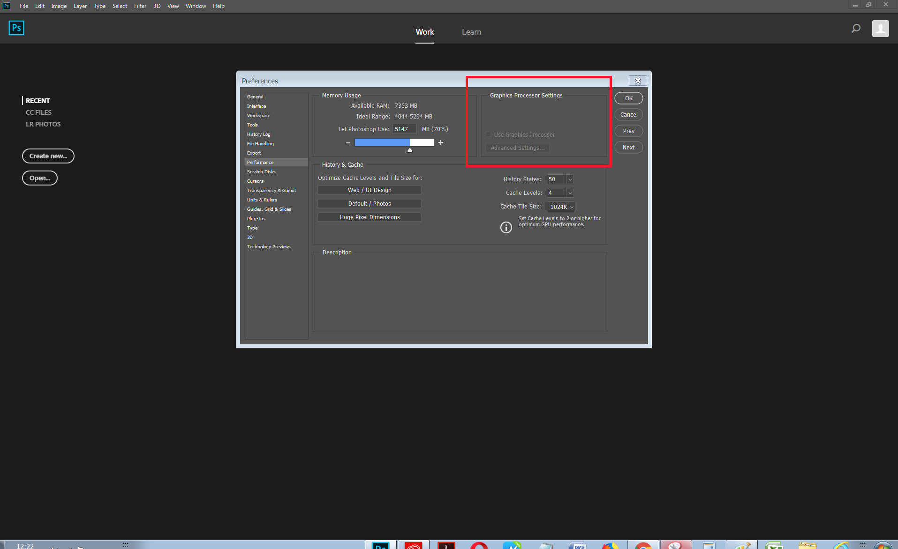Select Technology Previews preferences category
The image size is (898, 549).
(x=277, y=247)
